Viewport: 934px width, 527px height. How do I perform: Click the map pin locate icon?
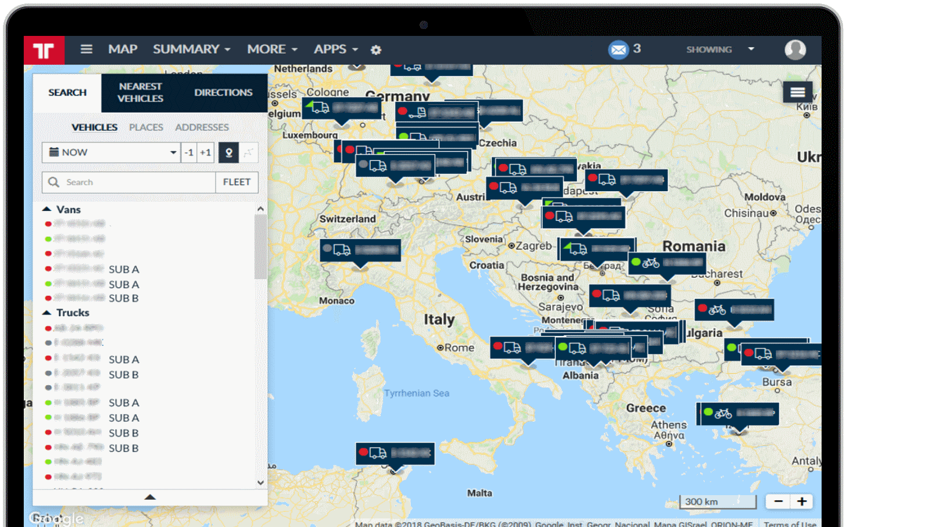click(229, 152)
